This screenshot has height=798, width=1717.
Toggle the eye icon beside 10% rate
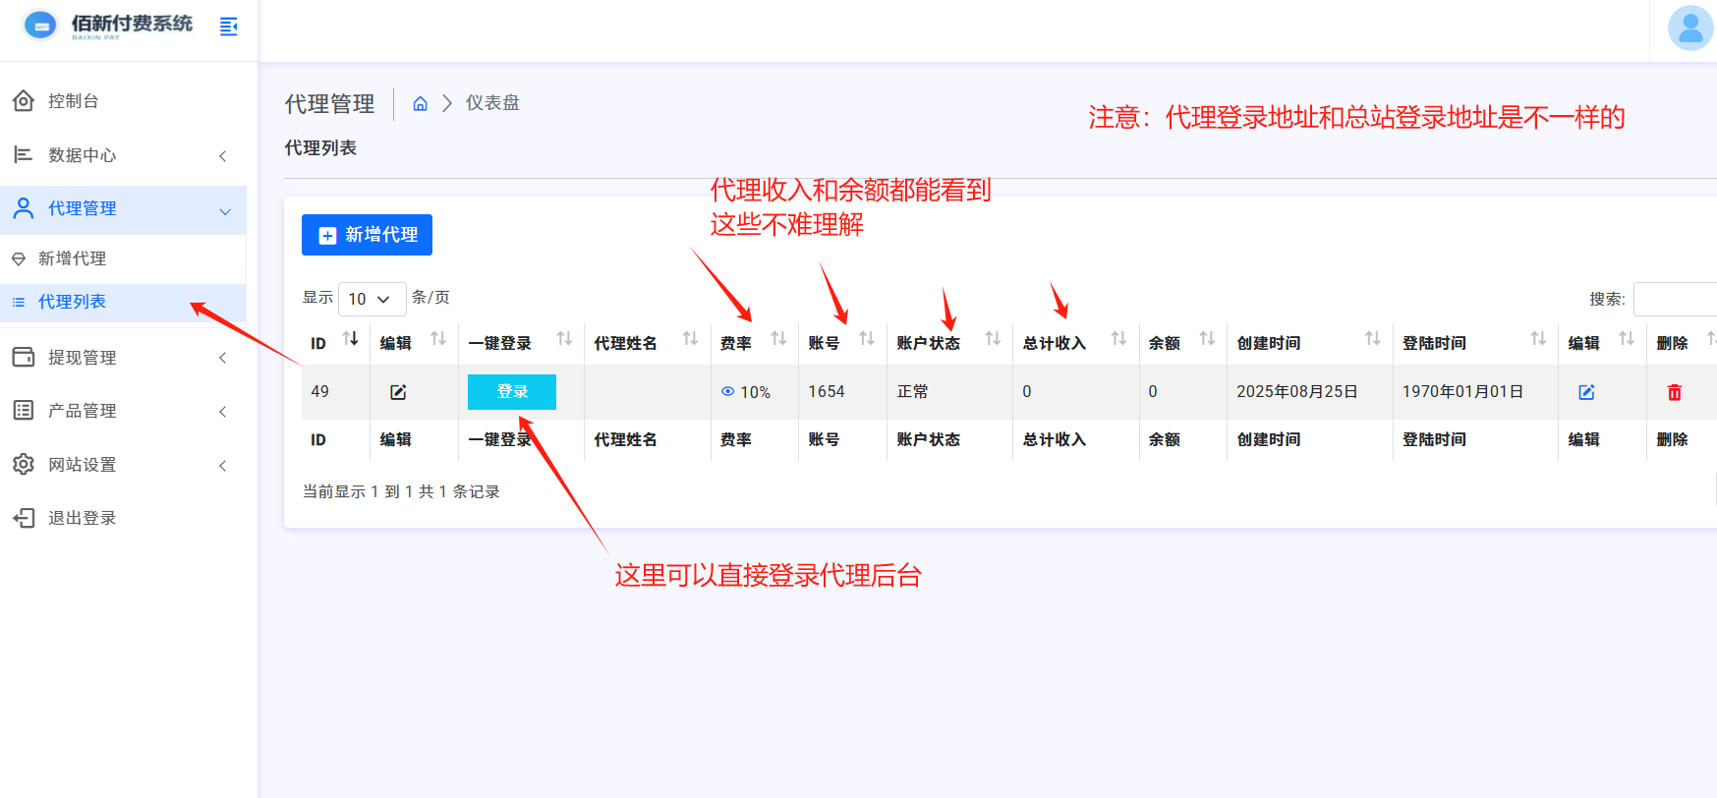727,391
